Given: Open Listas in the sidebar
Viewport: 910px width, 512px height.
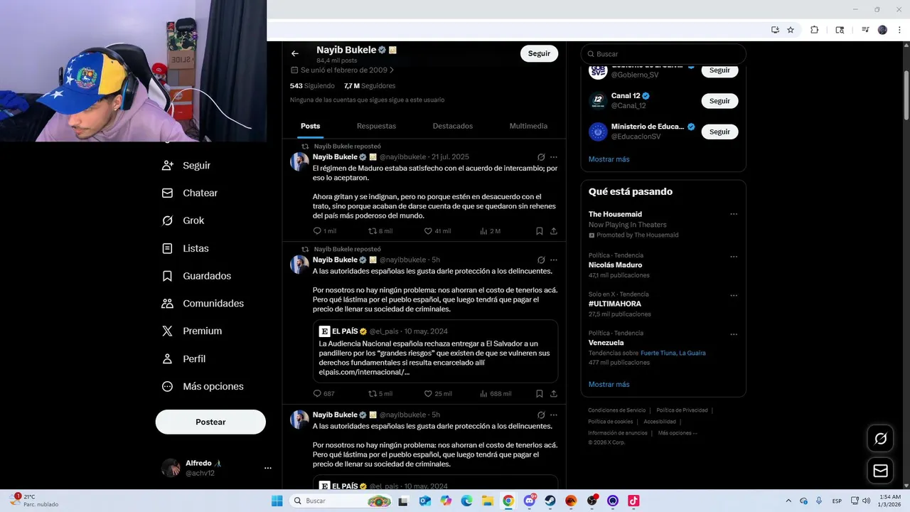Looking at the screenshot, I should click(186, 248).
